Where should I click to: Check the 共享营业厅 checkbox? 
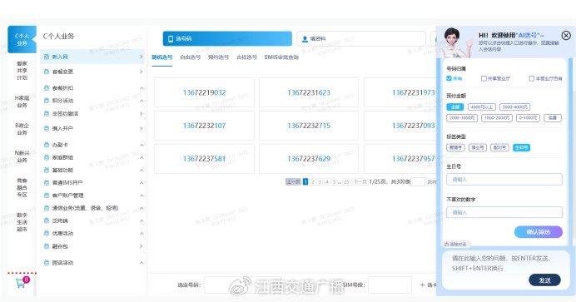pos(484,78)
